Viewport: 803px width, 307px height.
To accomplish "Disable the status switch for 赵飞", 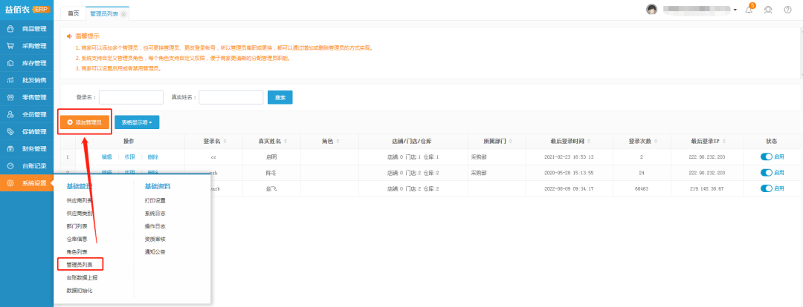I will coord(767,188).
